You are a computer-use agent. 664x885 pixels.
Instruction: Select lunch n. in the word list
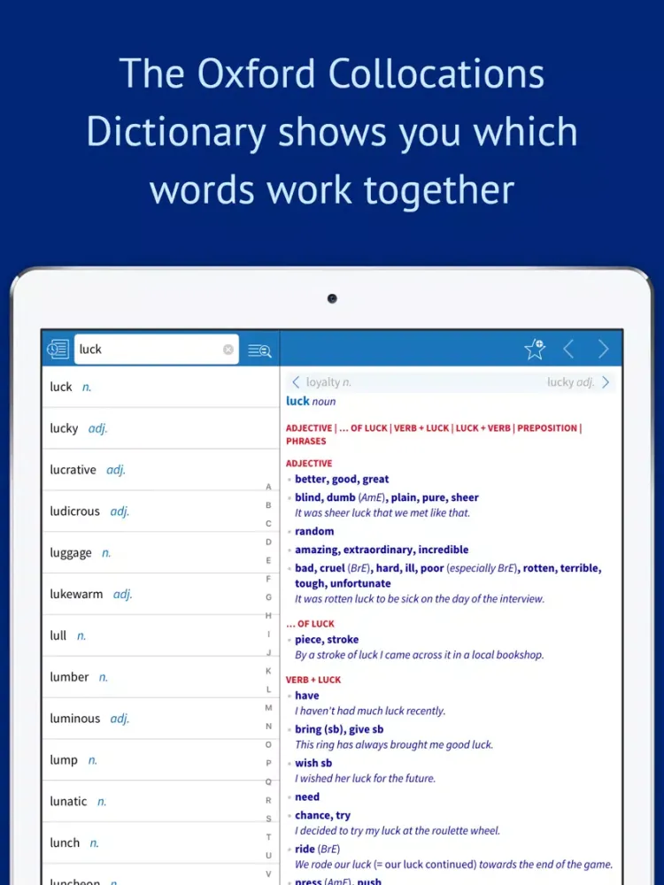pyautogui.click(x=160, y=843)
